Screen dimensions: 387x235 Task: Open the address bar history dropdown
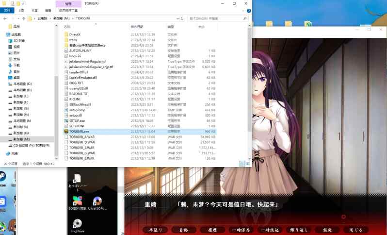(x=177, y=18)
